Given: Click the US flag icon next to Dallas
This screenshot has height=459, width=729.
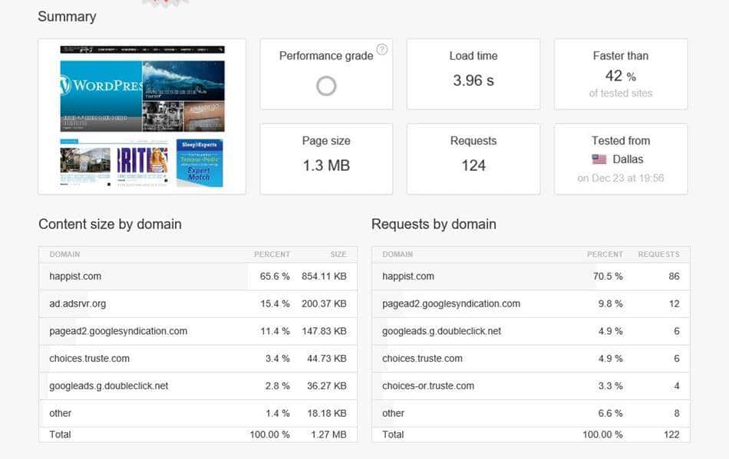Looking at the screenshot, I should tap(599, 159).
